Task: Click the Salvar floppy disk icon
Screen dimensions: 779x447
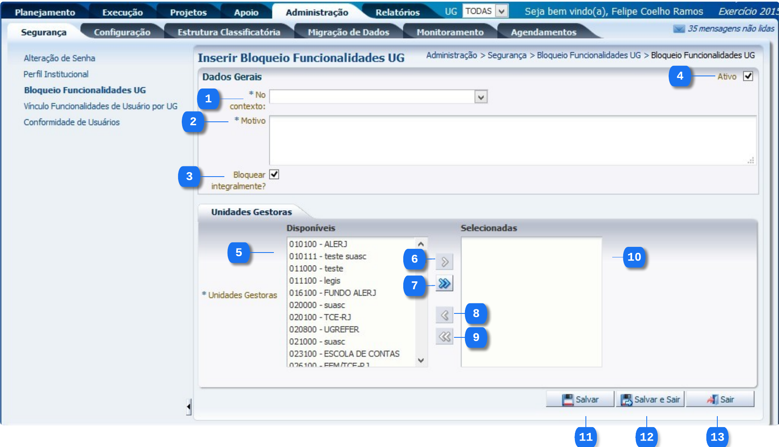Action: (567, 399)
